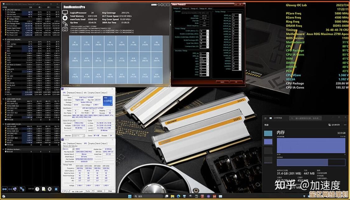Click the Intel Core logo in CPU-Z

tap(108, 101)
